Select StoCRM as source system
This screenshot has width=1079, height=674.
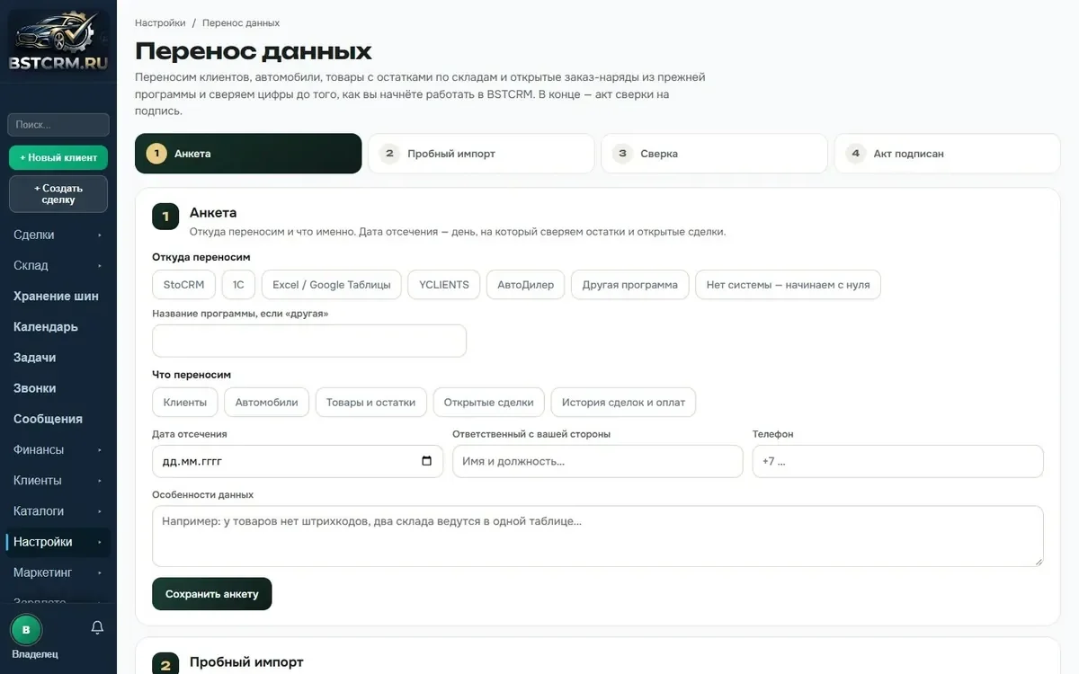pos(184,285)
